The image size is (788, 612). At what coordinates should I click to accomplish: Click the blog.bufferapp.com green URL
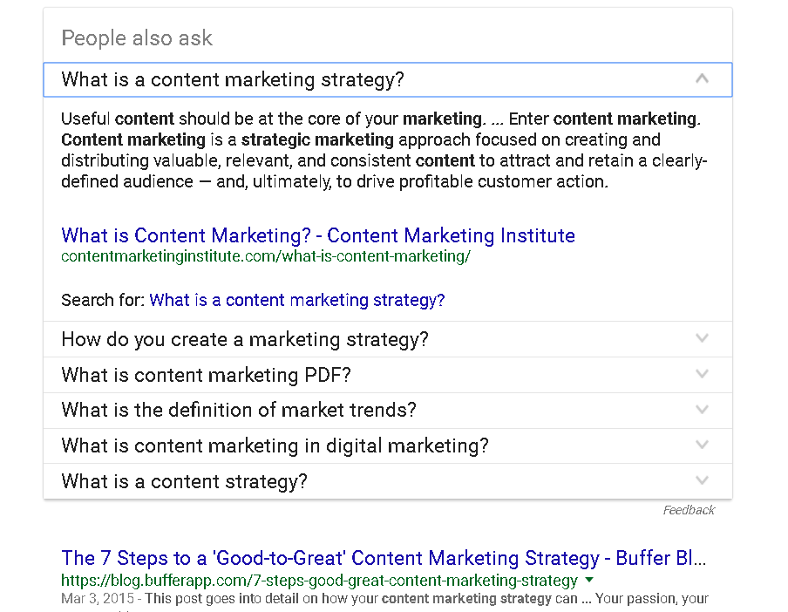(x=319, y=581)
